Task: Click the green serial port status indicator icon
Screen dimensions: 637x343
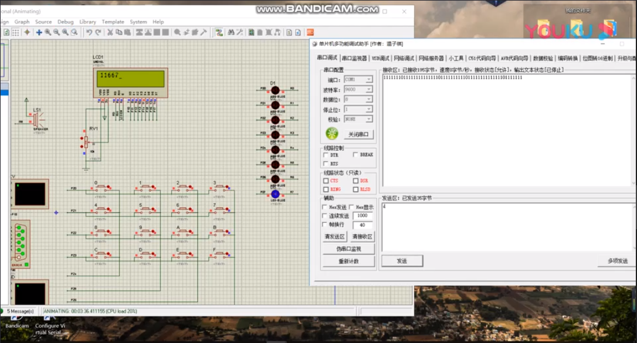Action: pos(332,133)
